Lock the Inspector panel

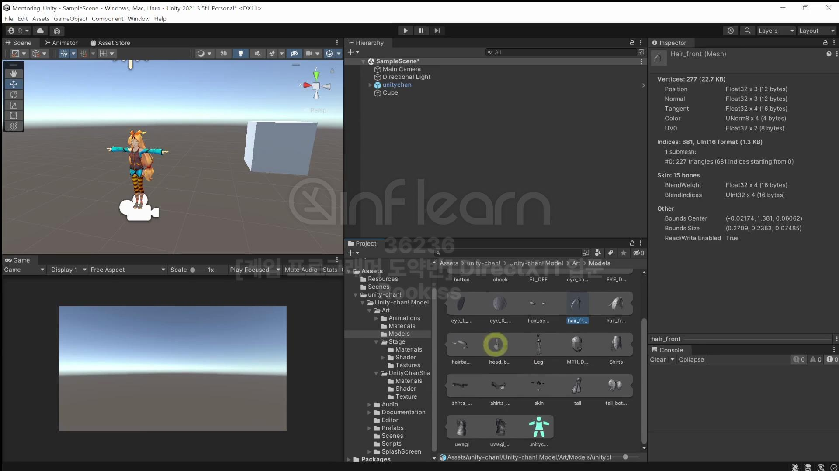(825, 42)
